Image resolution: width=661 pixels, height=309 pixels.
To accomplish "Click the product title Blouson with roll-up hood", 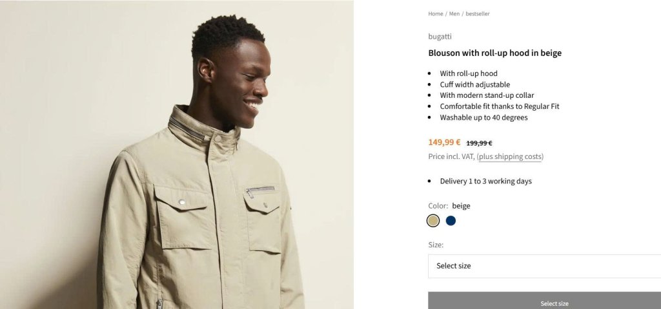I will coord(495,53).
